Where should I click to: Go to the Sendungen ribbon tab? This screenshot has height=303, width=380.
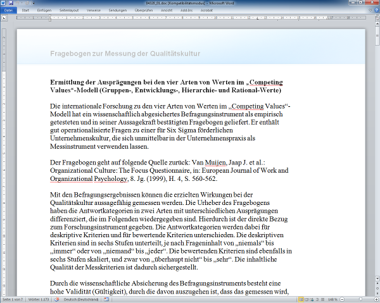[x=117, y=11]
